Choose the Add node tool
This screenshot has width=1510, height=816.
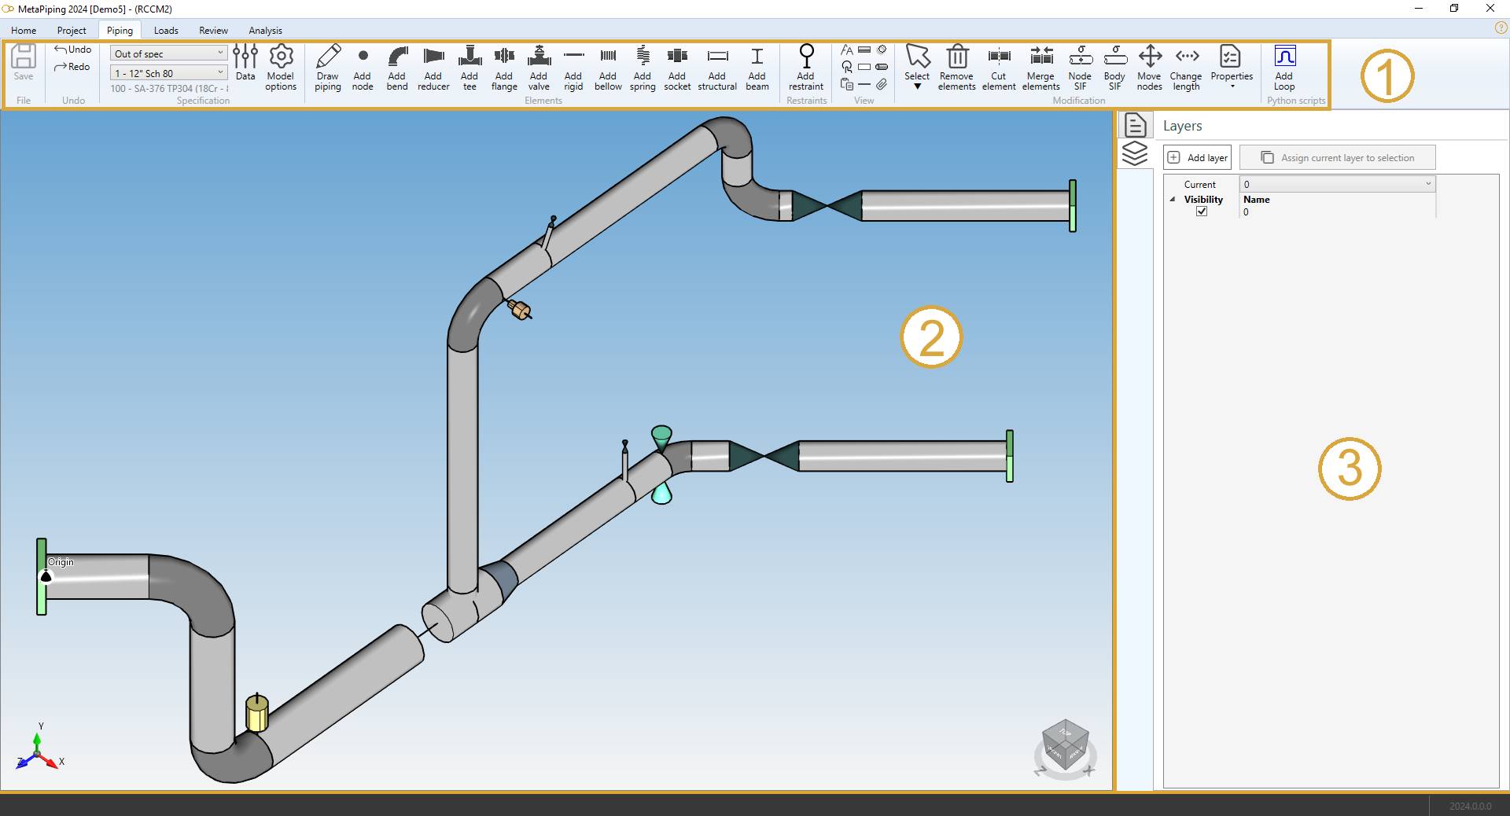pos(363,68)
